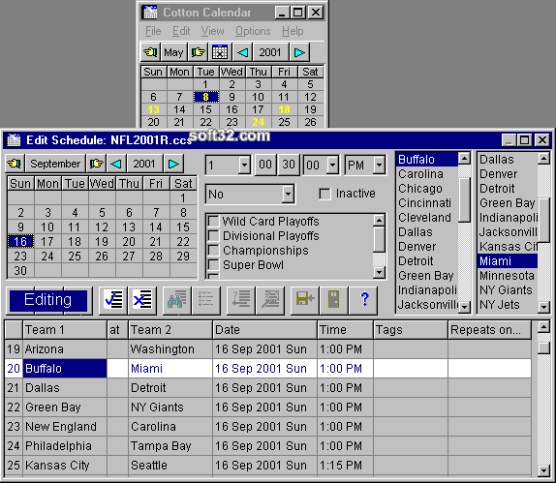Open the File menu in Cotton Calendar
The height and width of the screenshot is (483, 556).
(x=153, y=31)
